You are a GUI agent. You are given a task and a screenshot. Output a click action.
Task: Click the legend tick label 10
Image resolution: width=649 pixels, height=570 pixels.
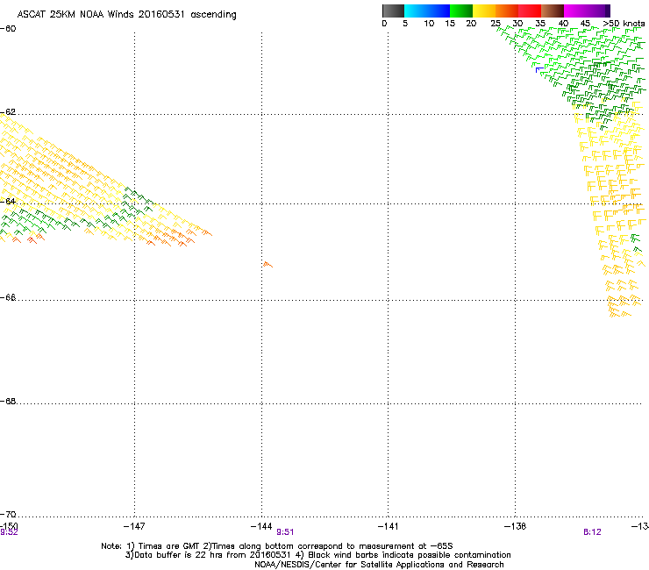[x=429, y=24]
